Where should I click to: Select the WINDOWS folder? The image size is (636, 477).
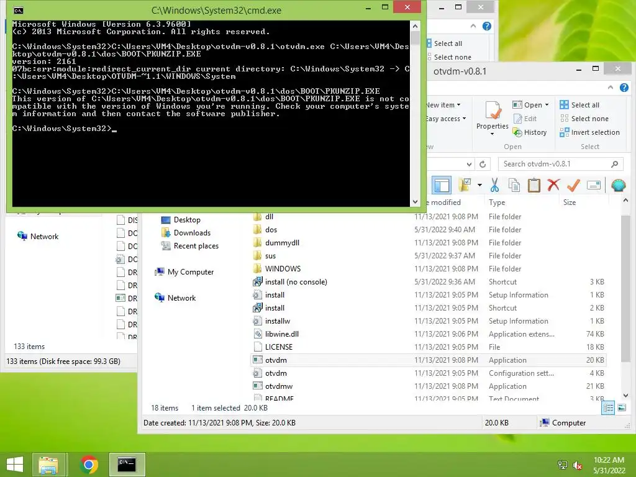(x=283, y=268)
